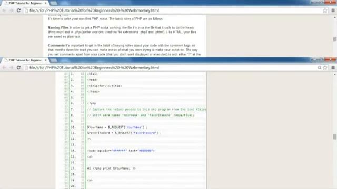Click the lower window vertical scrollbar thumb
This screenshot has width=337, height=189.
[335, 136]
